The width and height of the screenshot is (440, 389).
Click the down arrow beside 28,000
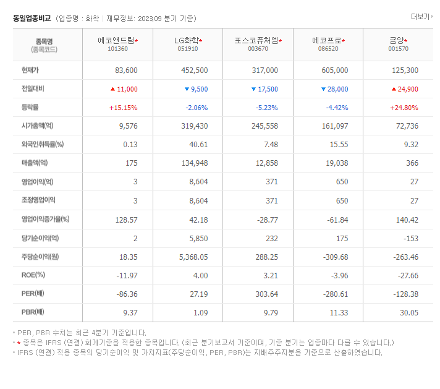pos(323,89)
